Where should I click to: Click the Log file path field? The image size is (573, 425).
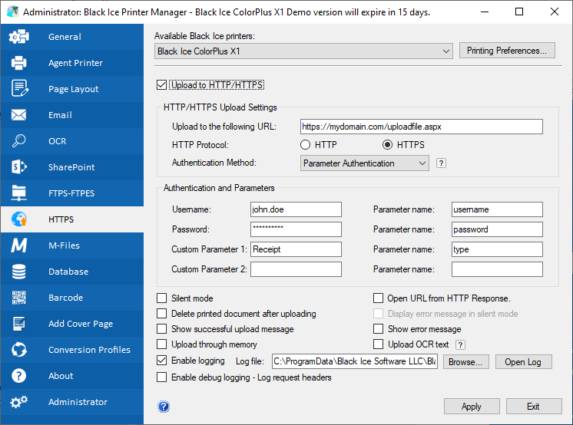(354, 361)
